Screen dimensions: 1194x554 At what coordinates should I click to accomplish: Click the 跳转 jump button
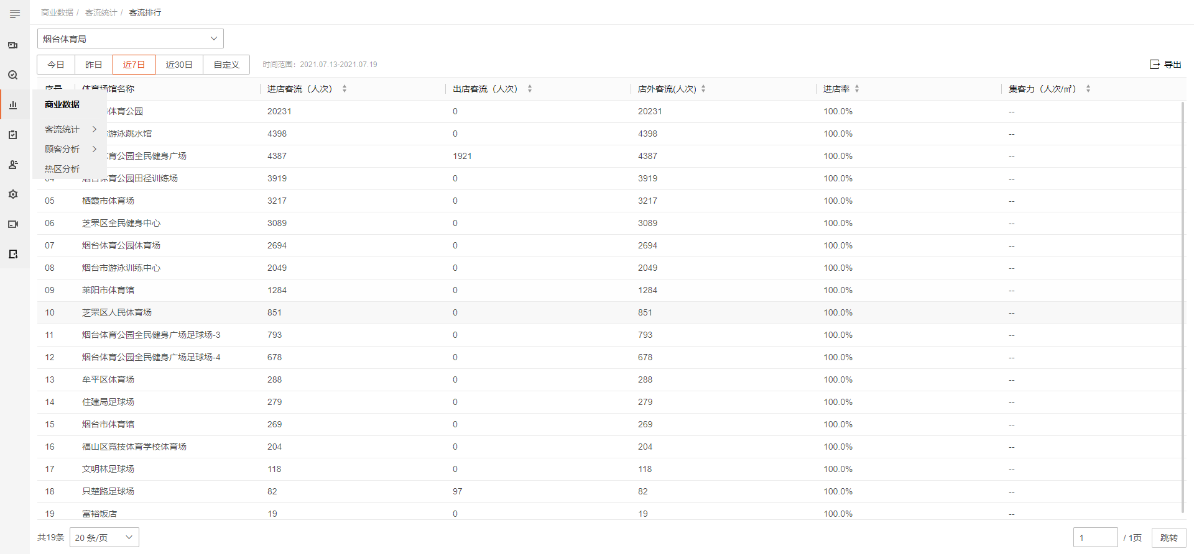(1169, 538)
